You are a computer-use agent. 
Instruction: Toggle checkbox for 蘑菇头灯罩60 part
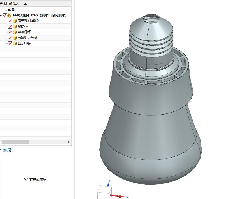coord(10,21)
